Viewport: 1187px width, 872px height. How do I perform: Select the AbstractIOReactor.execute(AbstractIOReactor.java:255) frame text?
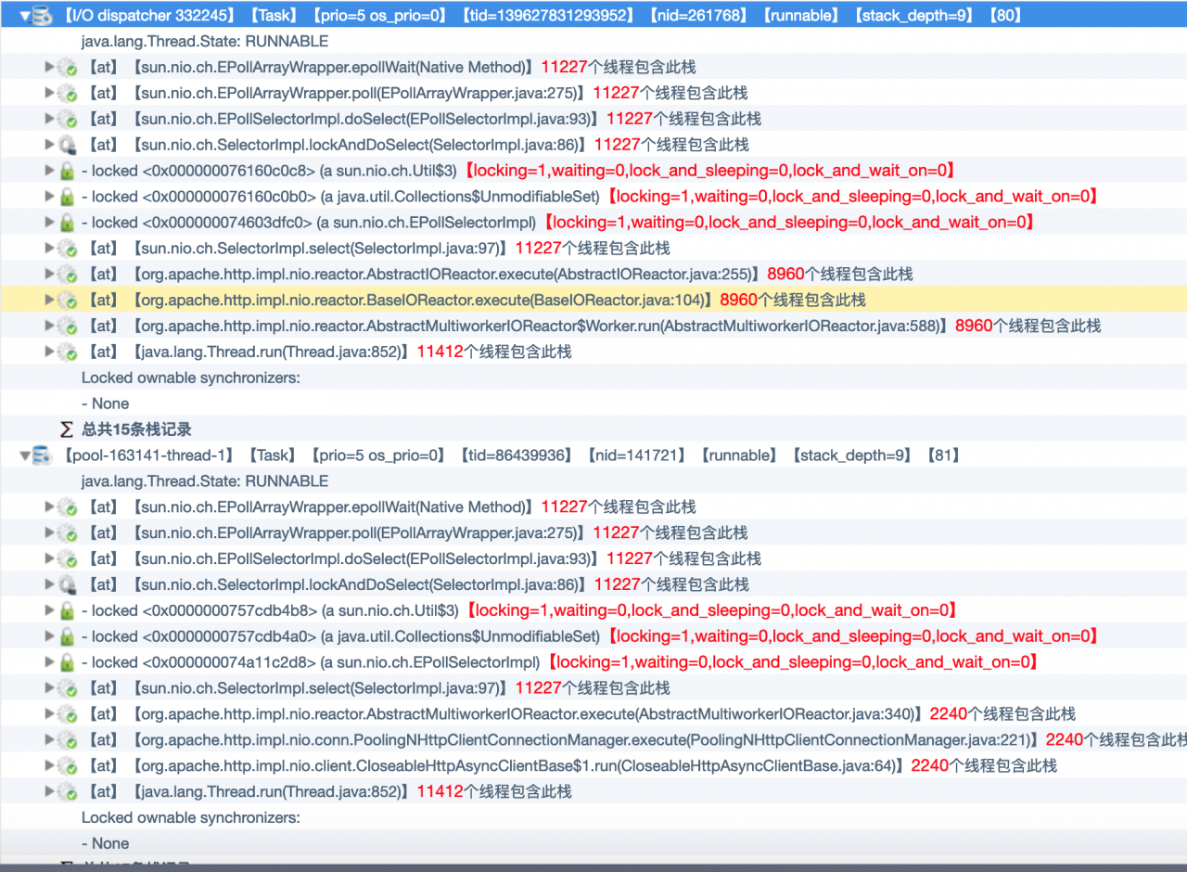(x=446, y=274)
